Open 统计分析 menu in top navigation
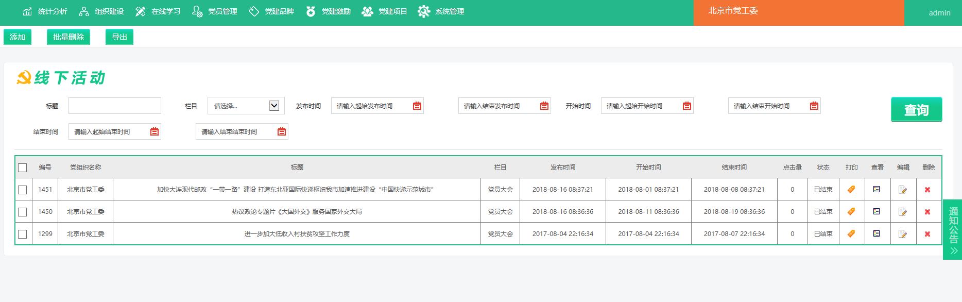 coord(45,11)
